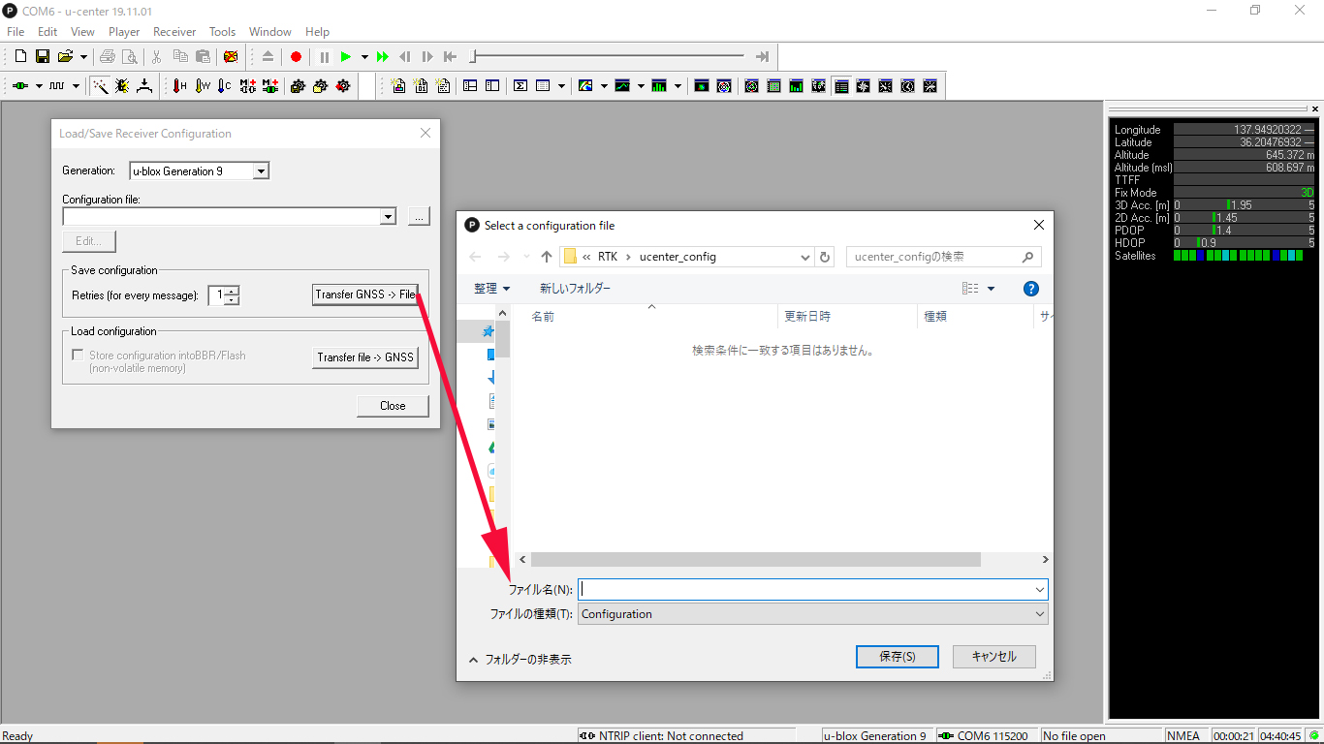Viewport: 1324px width, 744px height.
Task: Open the dropdown arrow next to the Play button
Action: coord(364,57)
